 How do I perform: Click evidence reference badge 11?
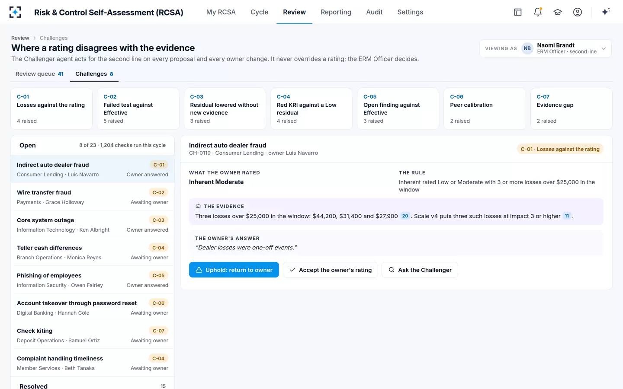pyautogui.click(x=567, y=216)
